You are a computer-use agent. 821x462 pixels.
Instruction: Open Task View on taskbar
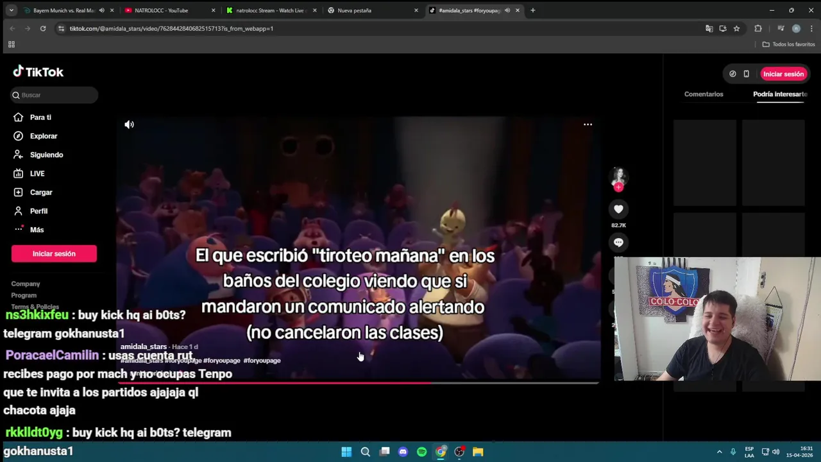(384, 452)
